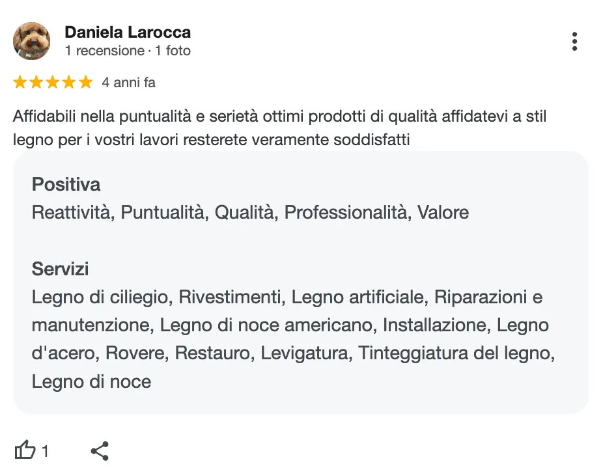The image size is (603, 466).
Task: Click "Tinteggiatura del legno" in services list
Action: [x=456, y=353]
